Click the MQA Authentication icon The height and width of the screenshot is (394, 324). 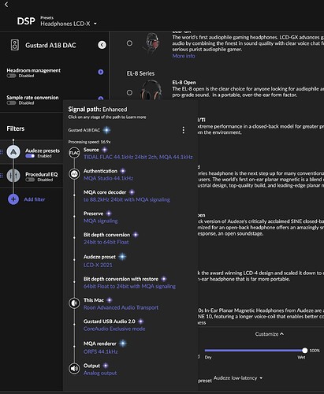point(74,174)
